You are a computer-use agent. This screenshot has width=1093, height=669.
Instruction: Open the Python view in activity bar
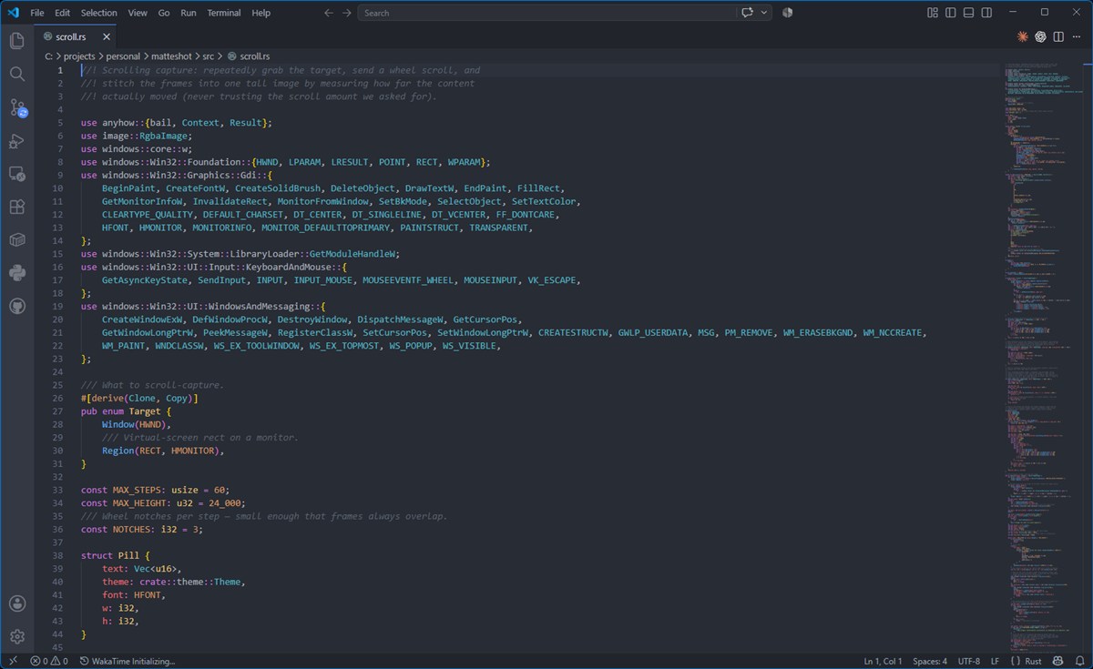16,272
